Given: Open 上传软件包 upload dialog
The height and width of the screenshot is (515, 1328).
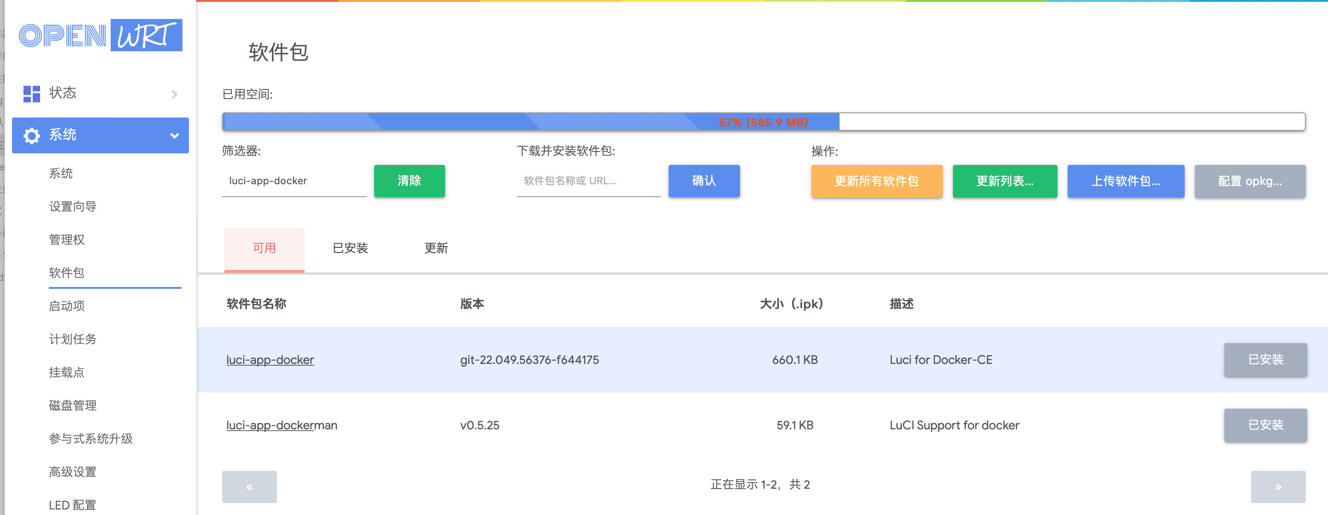Looking at the screenshot, I should [1125, 181].
